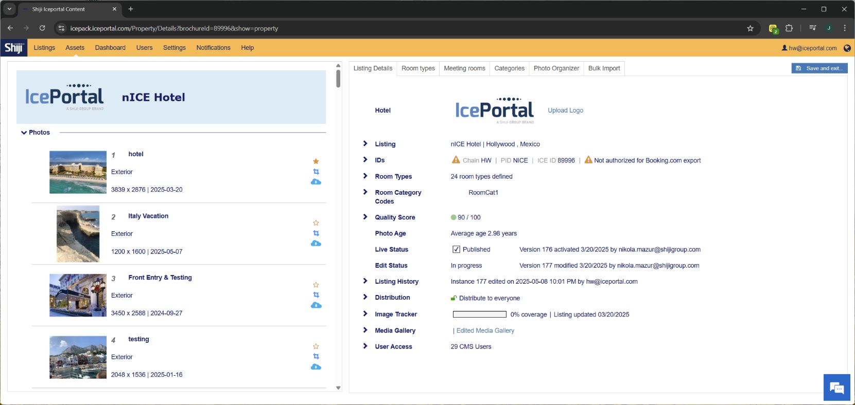
Task: Open the Front Entry & Testing thumbnail
Action: [78, 295]
